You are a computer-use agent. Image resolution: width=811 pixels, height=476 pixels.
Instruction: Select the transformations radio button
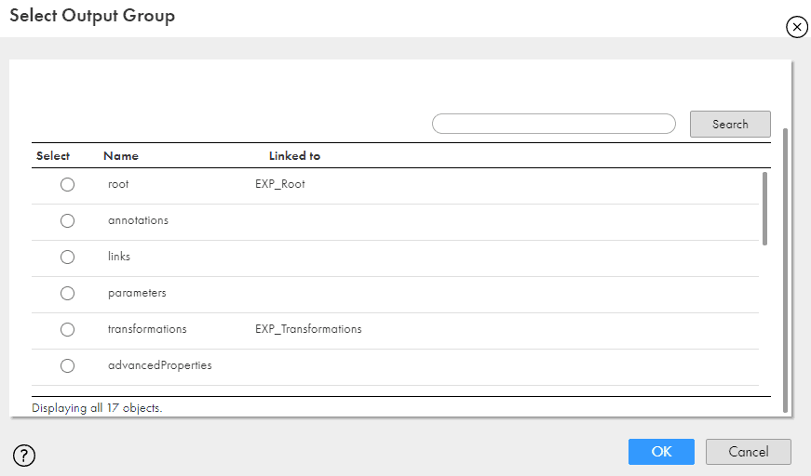coord(67,329)
